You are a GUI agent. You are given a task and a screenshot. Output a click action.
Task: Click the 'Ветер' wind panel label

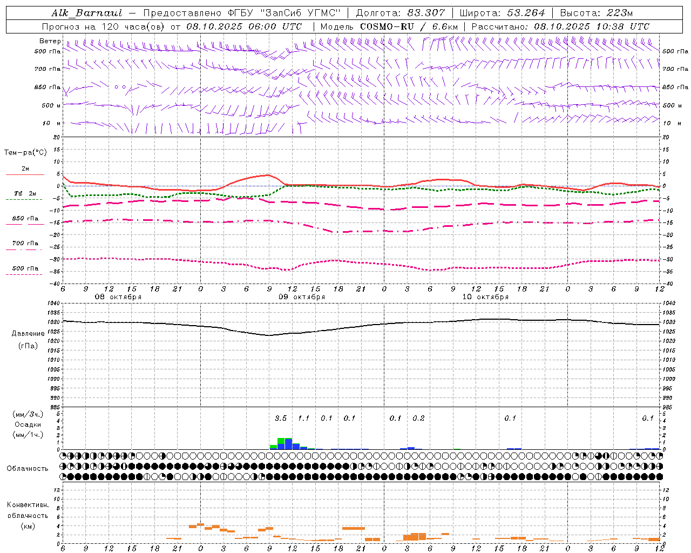50,41
